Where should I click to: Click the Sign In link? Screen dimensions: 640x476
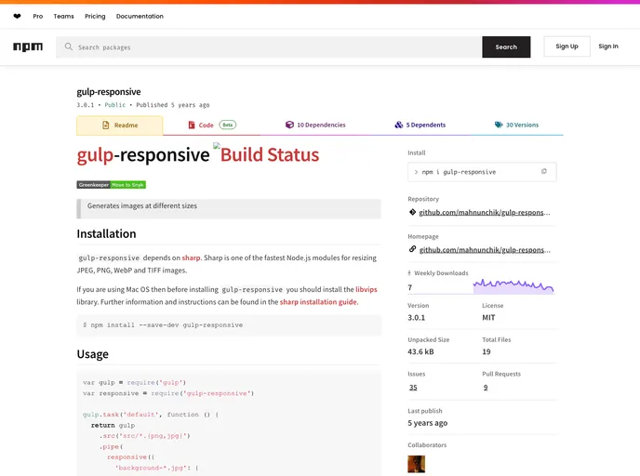pos(608,46)
